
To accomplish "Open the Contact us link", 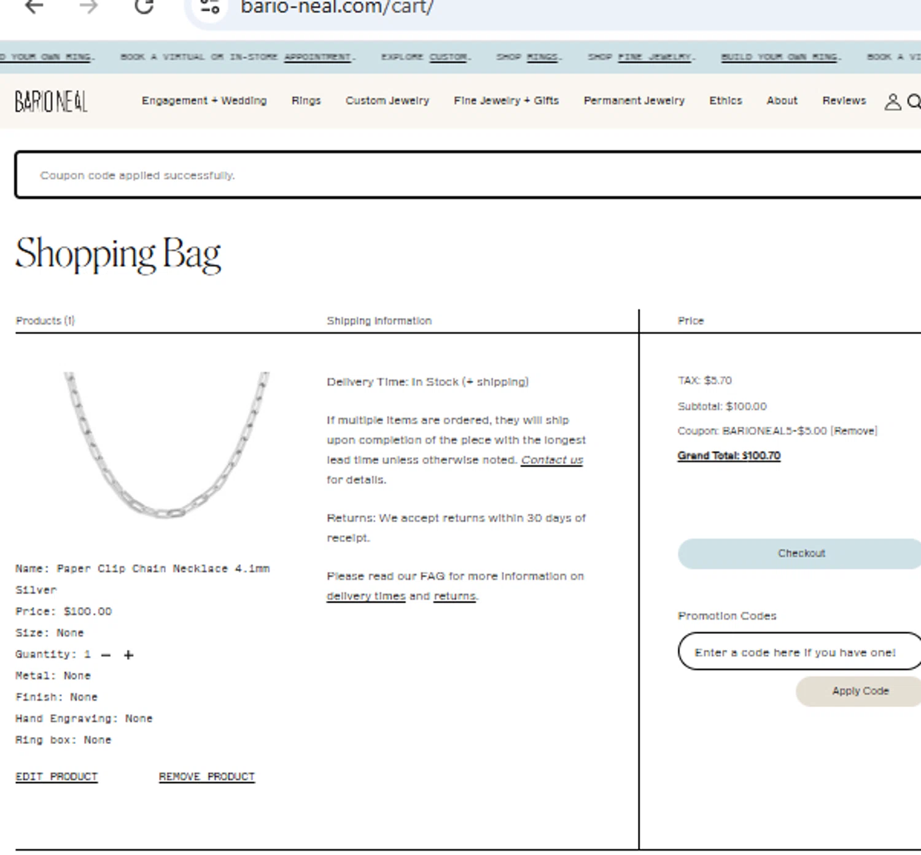I will (552, 460).
